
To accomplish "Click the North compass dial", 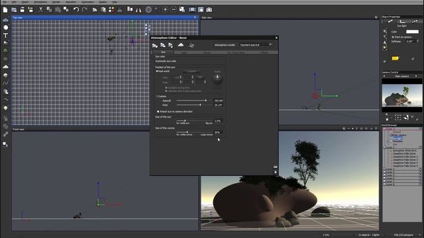I will point(217,79).
